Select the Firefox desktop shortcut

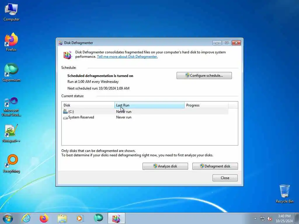tap(11, 42)
